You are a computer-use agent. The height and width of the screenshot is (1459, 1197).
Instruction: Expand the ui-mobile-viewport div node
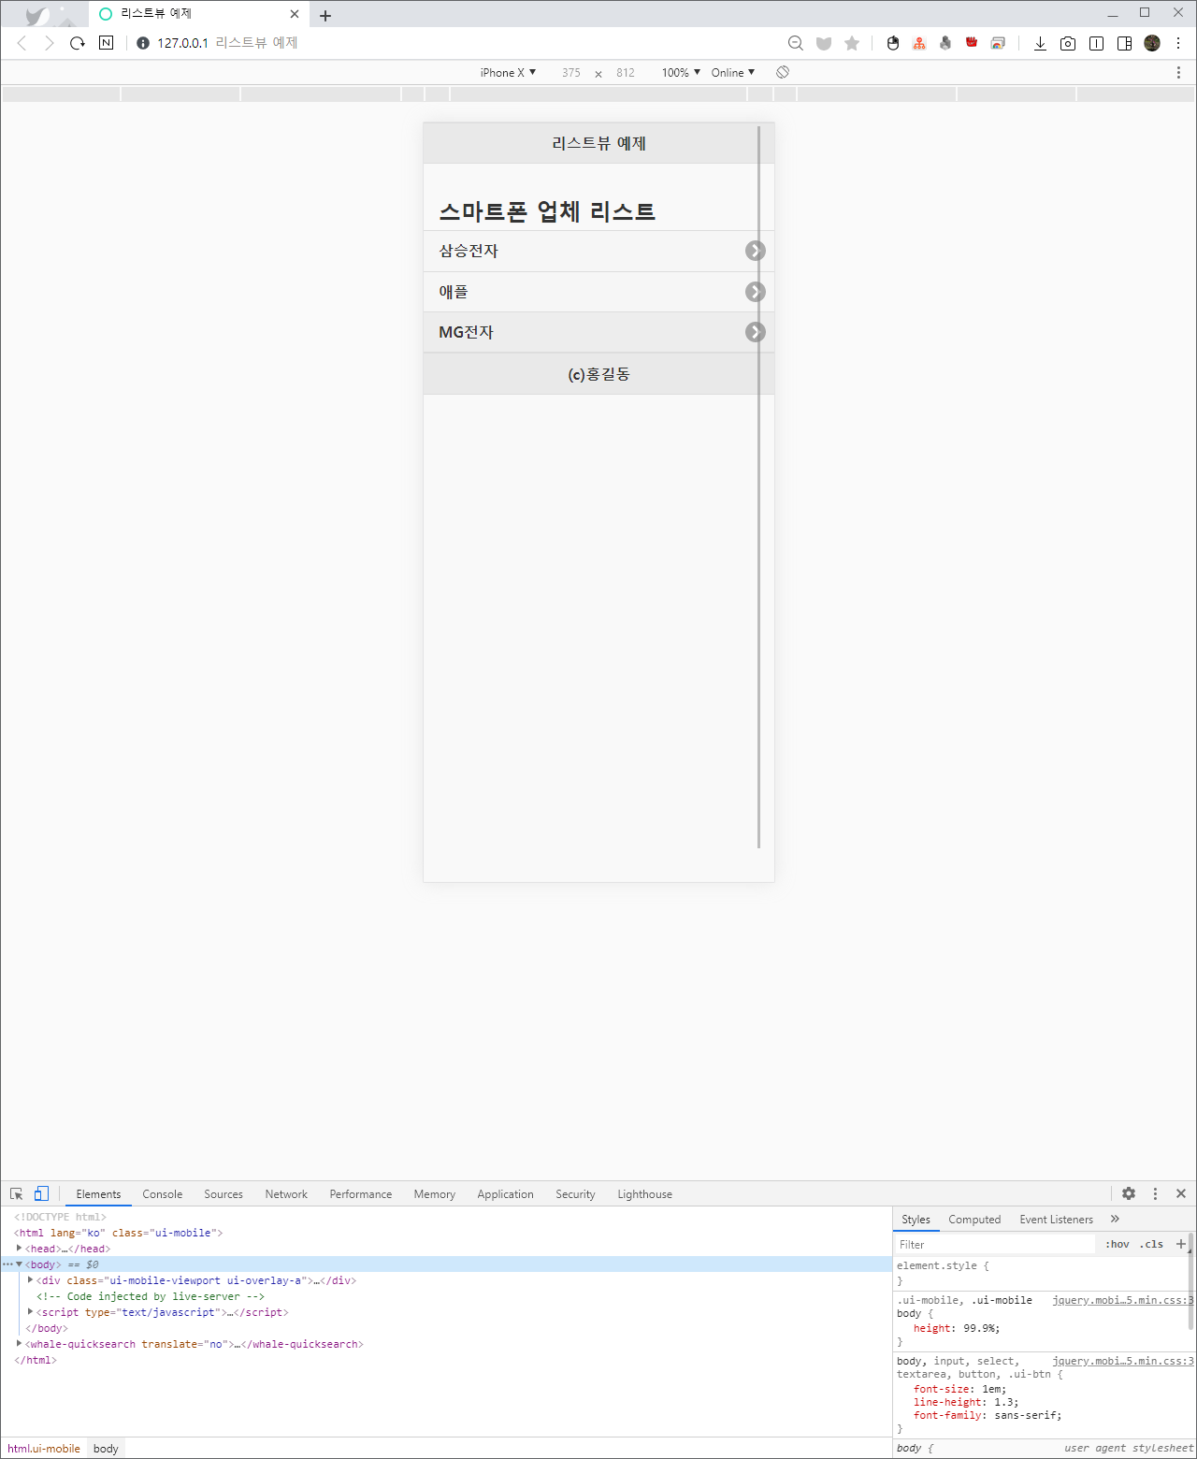point(30,1280)
